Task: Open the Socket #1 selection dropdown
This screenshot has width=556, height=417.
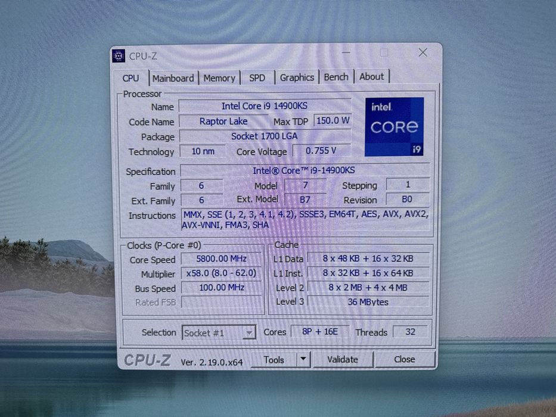Action: click(x=219, y=332)
